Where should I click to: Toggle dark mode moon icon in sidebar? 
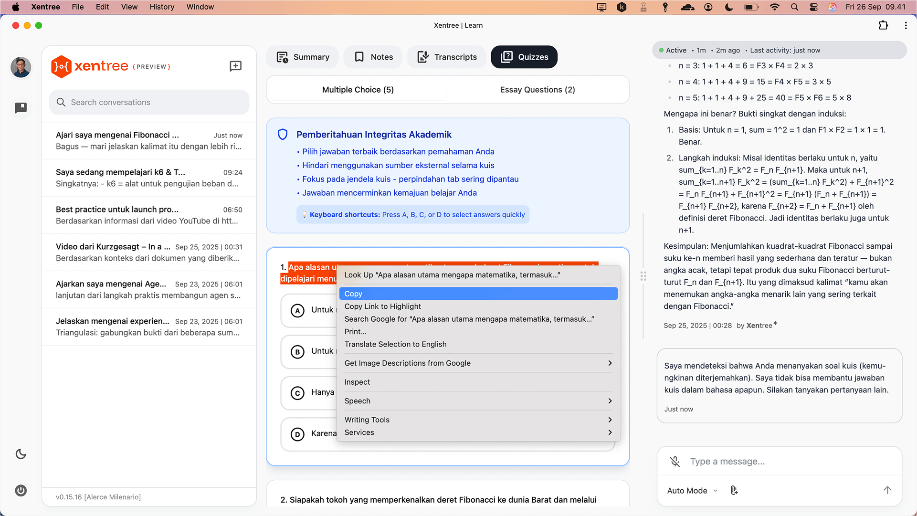tap(21, 454)
